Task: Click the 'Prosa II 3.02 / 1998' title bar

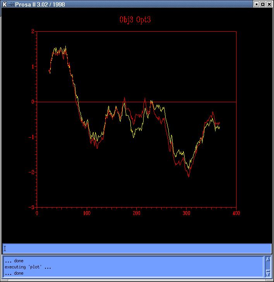Action: [116, 4]
